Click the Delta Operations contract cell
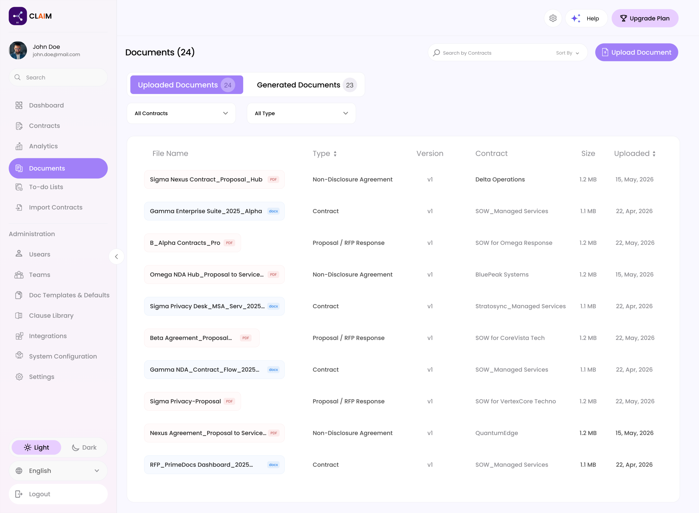 click(500, 180)
